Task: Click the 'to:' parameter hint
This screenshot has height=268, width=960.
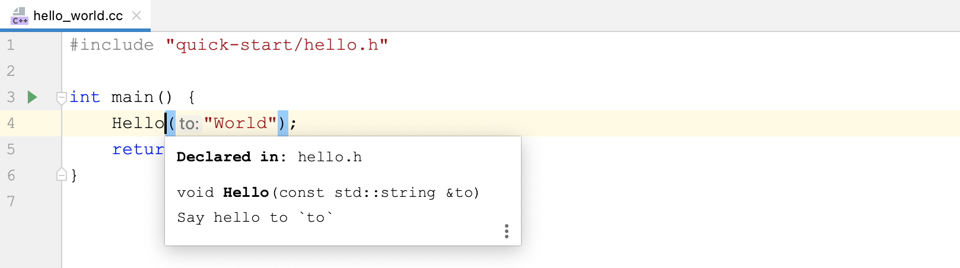Action: tap(189, 123)
